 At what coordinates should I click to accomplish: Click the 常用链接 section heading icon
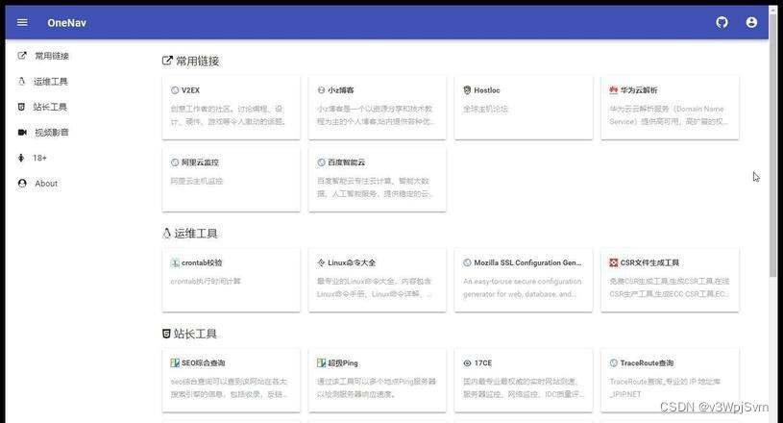[167, 61]
